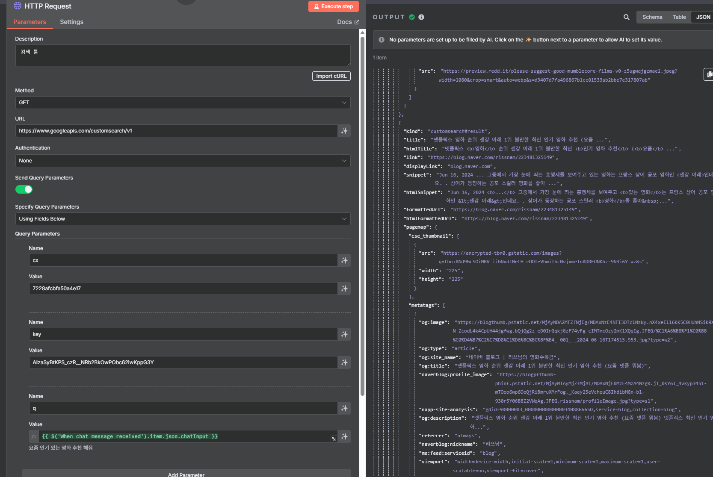
Task: Click AI sparkle beside chatInput expression value
Action: pyautogui.click(x=344, y=436)
